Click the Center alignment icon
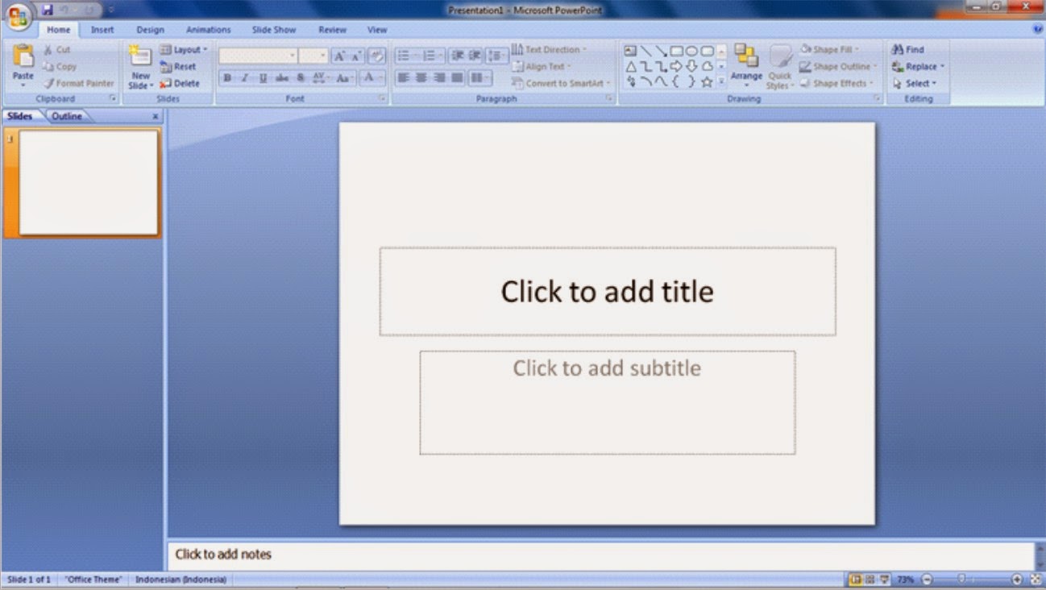The image size is (1046, 590). pyautogui.click(x=420, y=77)
